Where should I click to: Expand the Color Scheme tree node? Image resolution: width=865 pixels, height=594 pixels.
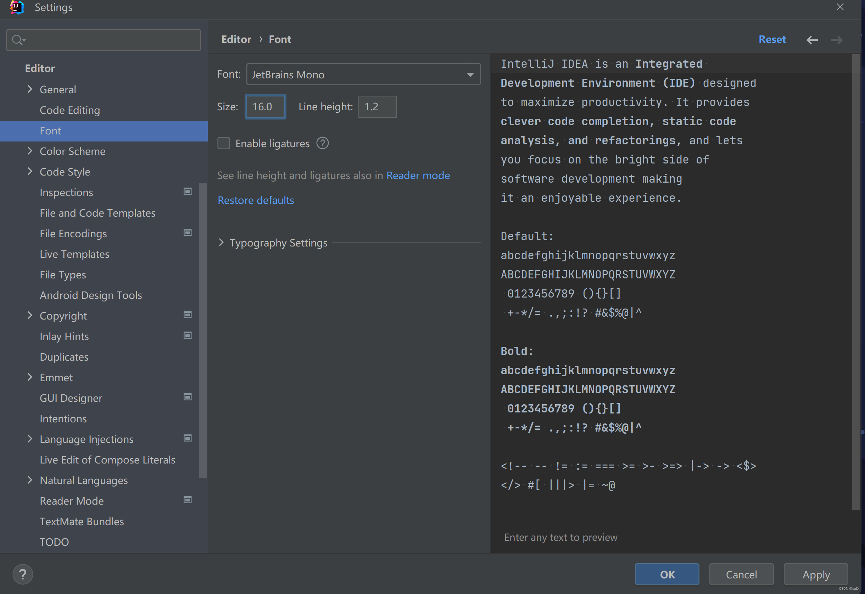coord(30,151)
